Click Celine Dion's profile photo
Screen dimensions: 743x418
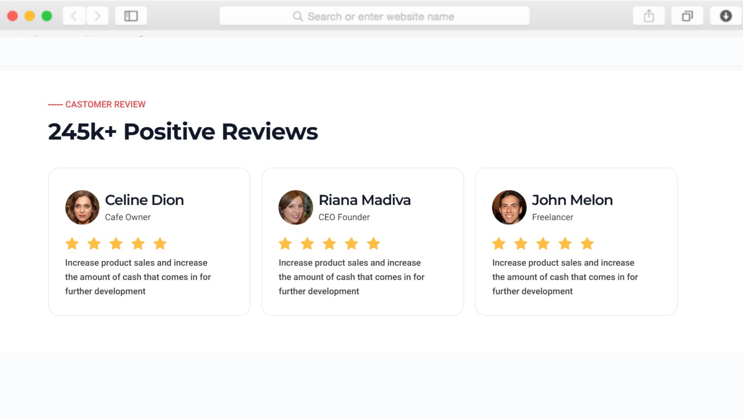pyautogui.click(x=82, y=207)
